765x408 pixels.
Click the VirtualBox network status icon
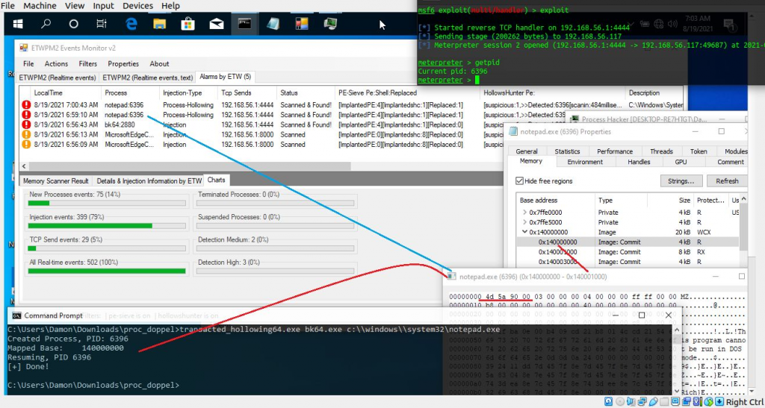pyautogui.click(x=643, y=402)
